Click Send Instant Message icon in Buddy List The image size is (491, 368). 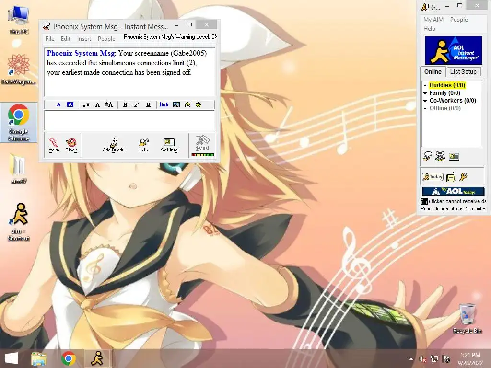[x=427, y=156]
